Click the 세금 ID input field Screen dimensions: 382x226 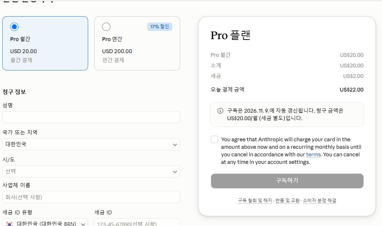click(x=137, y=223)
